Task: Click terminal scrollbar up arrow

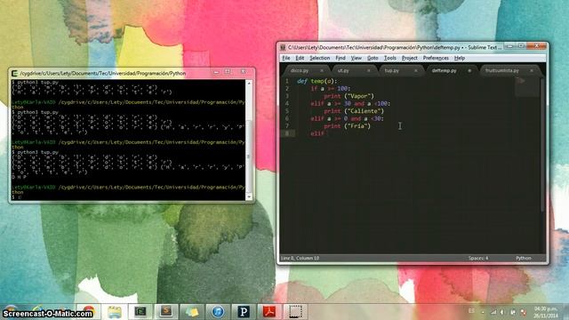Action: tap(249, 83)
